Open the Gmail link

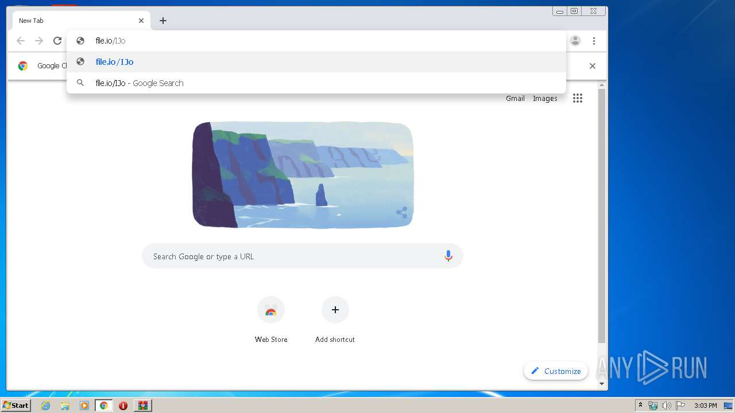515,99
